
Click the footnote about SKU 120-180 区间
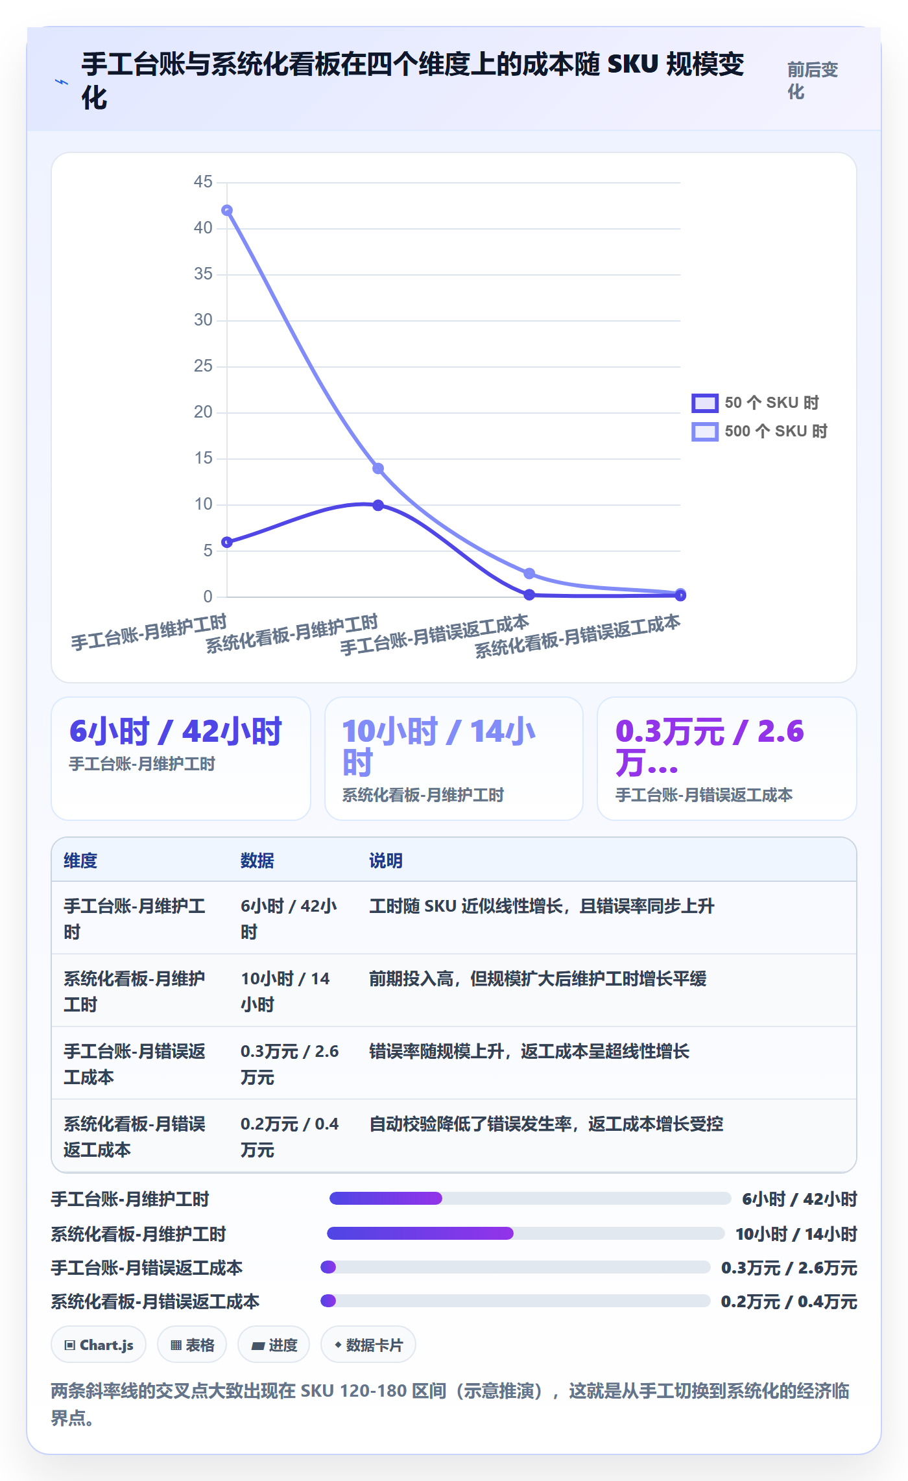click(x=450, y=1404)
